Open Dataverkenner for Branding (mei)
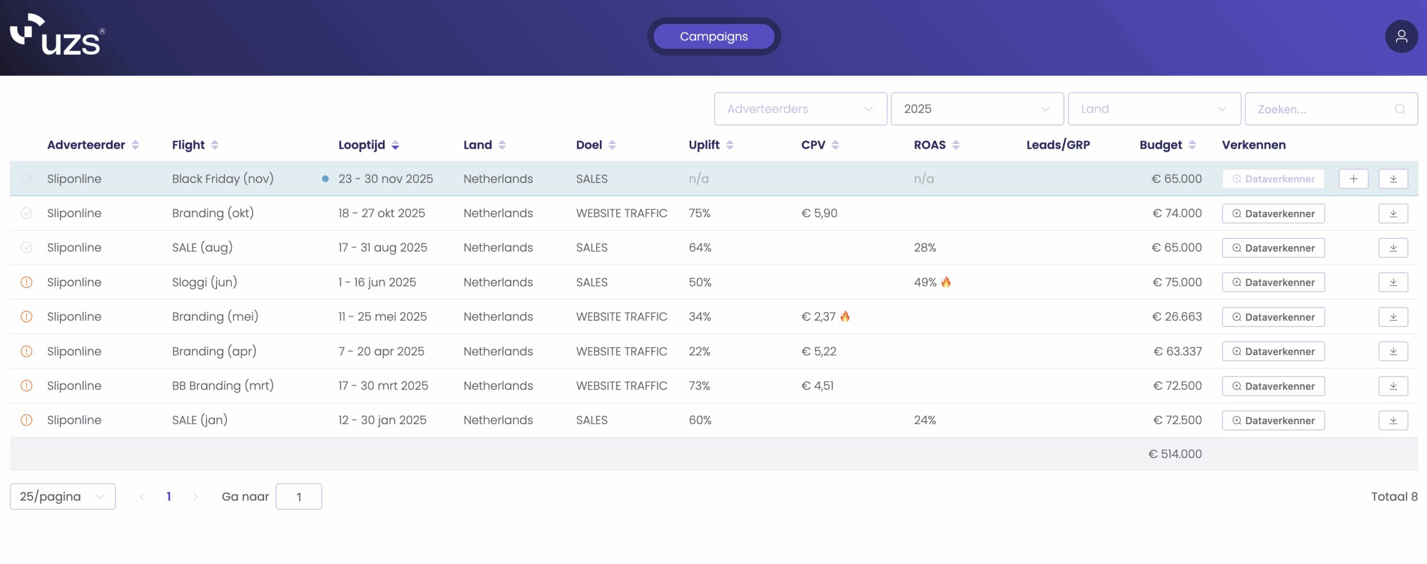 pyautogui.click(x=1273, y=317)
